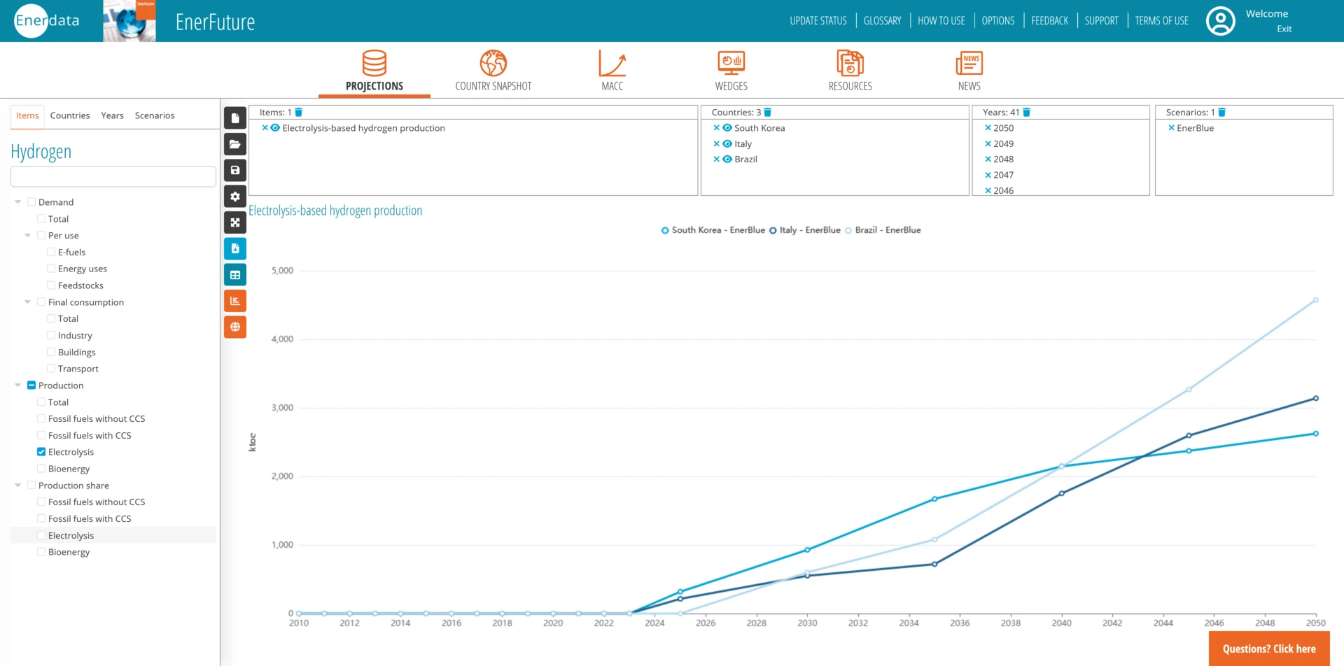Uncheck Electrolysis under Production
Viewport: 1344px width, 666px height.
coord(41,452)
